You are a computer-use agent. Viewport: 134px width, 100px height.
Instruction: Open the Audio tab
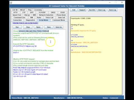pyautogui.click(x=39, y=17)
